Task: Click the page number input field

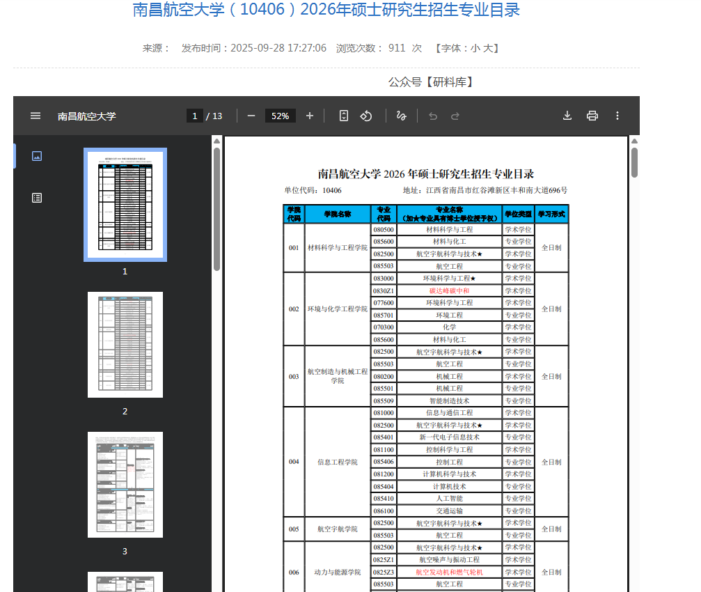Action: (195, 116)
